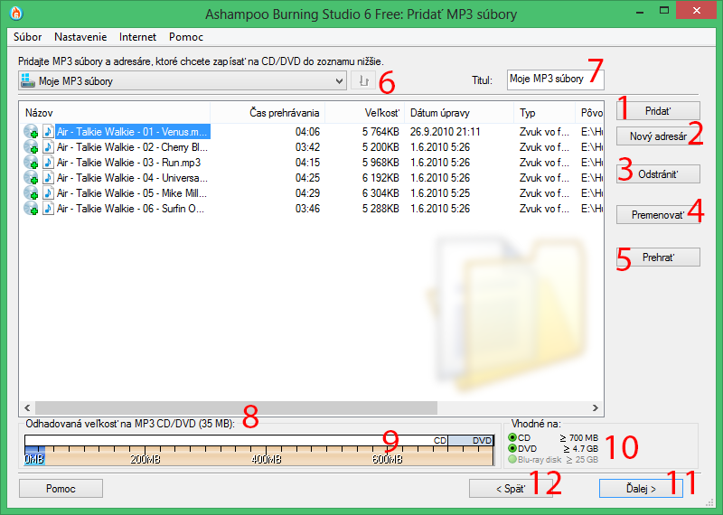This screenshot has width=723, height=515.
Task: Click the disc icon of the Venus track
Action: click(31, 132)
